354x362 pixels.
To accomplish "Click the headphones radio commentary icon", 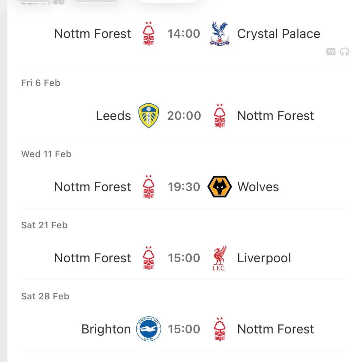I will click(x=344, y=51).
